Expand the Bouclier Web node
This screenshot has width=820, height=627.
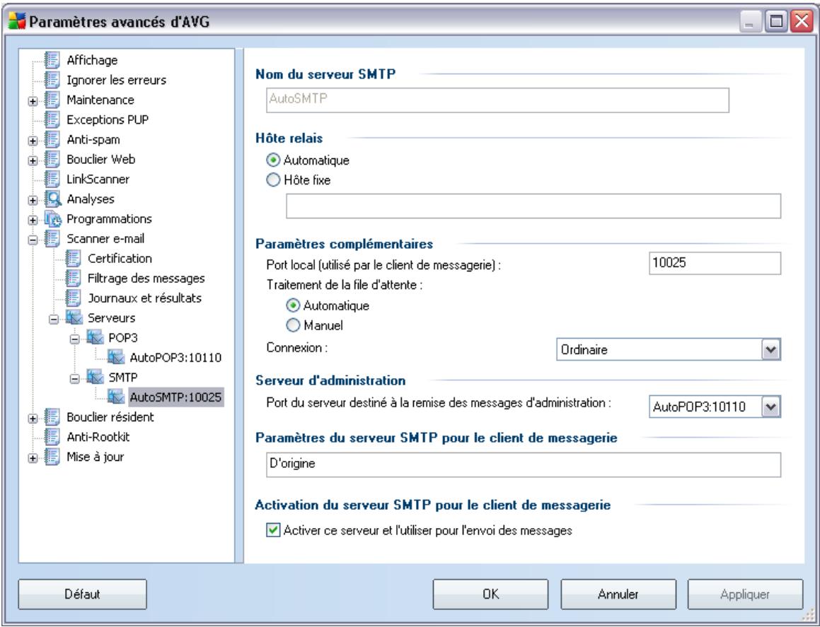pos(33,161)
